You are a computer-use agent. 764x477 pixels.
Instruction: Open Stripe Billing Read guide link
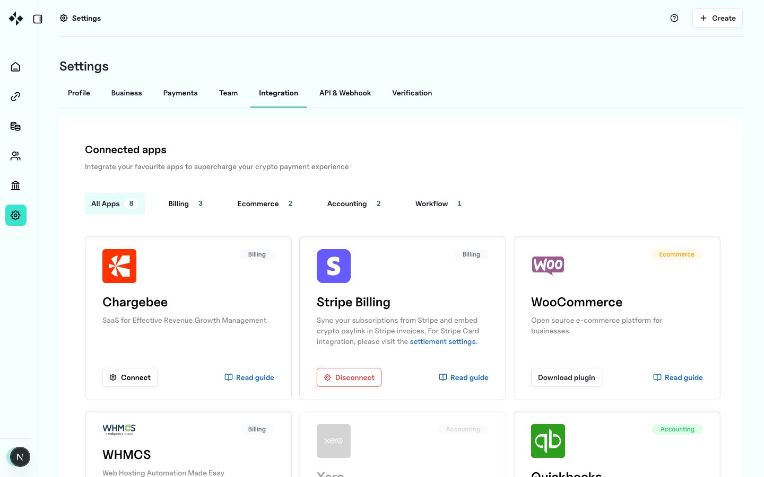tap(464, 377)
